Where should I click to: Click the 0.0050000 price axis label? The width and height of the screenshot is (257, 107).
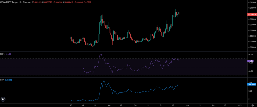(252, 36)
